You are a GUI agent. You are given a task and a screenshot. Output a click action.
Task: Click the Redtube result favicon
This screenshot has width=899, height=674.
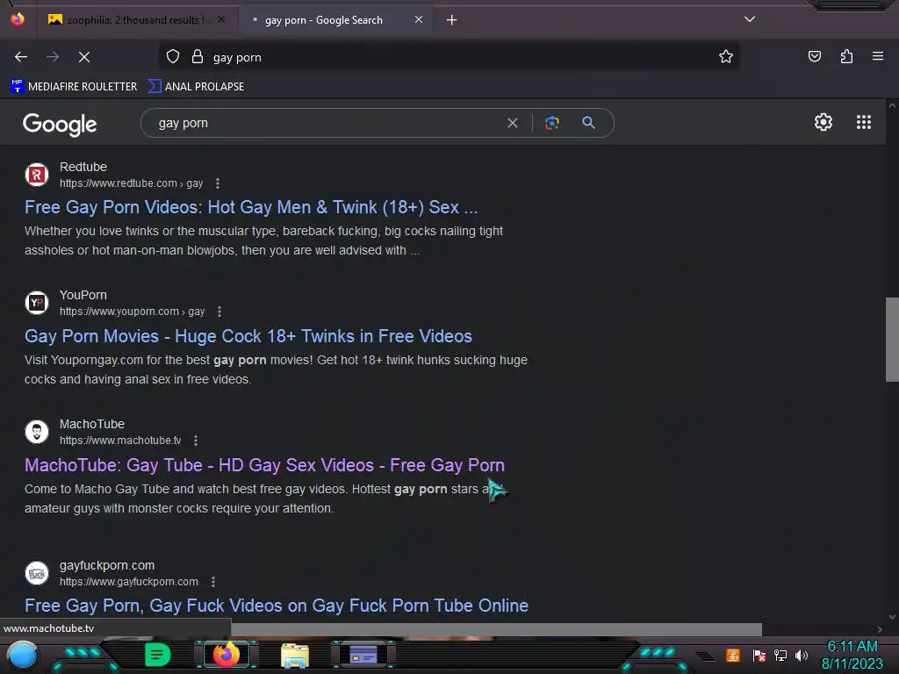37,175
